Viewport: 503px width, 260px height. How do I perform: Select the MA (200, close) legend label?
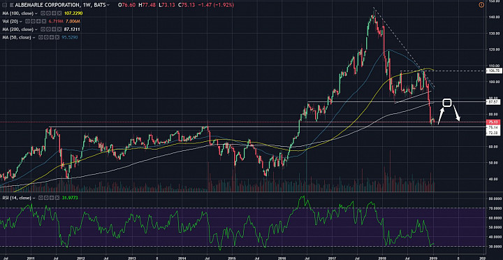click(17, 29)
